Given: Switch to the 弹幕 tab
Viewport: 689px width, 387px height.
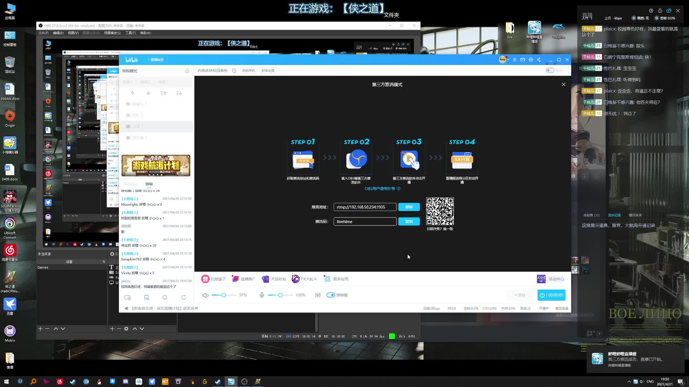Looking at the screenshot, I should [149, 184].
